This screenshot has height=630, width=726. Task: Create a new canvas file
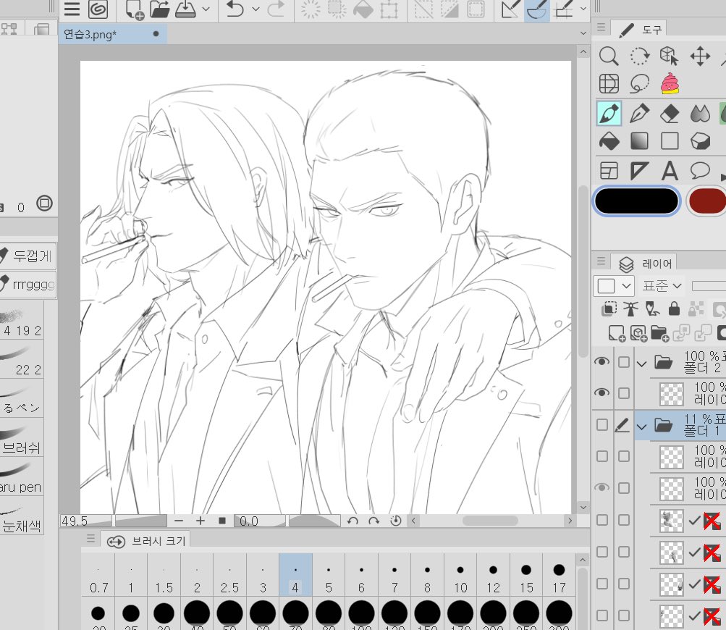135,9
